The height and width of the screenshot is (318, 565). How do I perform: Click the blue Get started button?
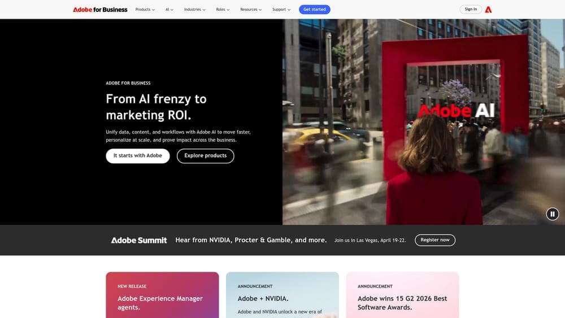click(315, 10)
